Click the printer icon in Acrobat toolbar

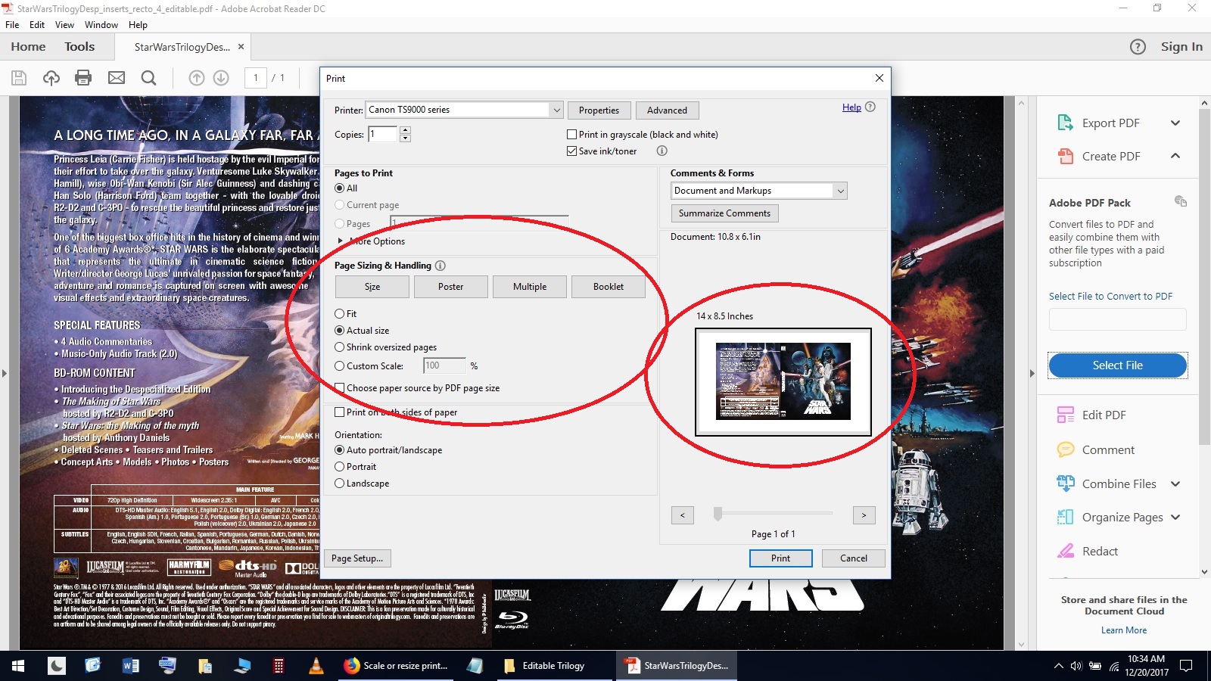83,78
